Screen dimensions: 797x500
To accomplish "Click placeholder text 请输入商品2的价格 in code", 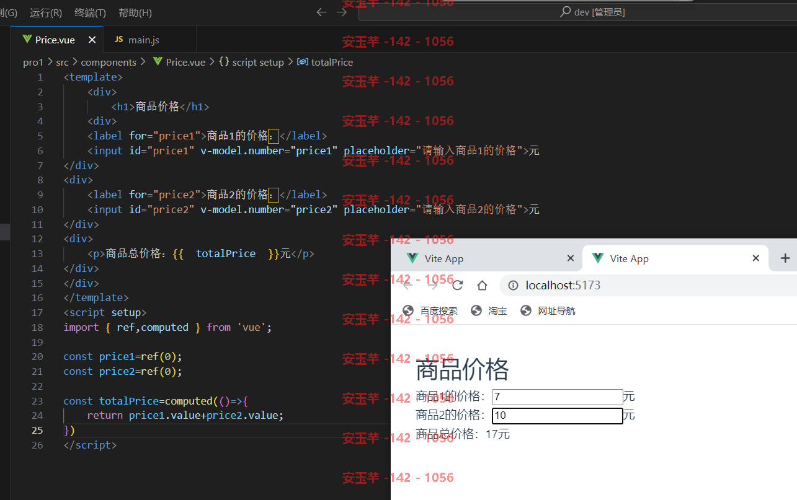I will tap(470, 209).
